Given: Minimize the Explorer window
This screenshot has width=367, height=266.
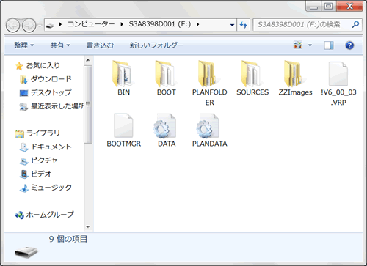Looking at the screenshot, I should [313, 7].
